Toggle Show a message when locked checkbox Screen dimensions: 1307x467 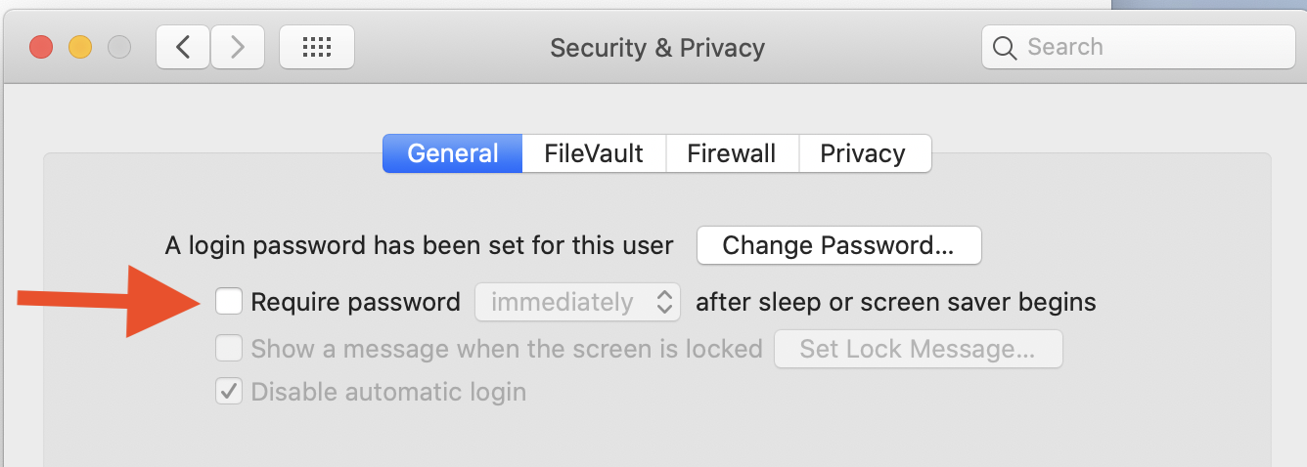(229, 348)
